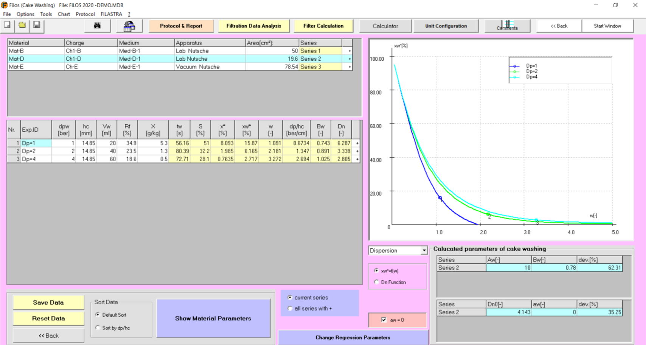The width and height of the screenshot is (646, 345).
Task: Click the Dp=1 experiment ID cell
Action: [x=36, y=143]
